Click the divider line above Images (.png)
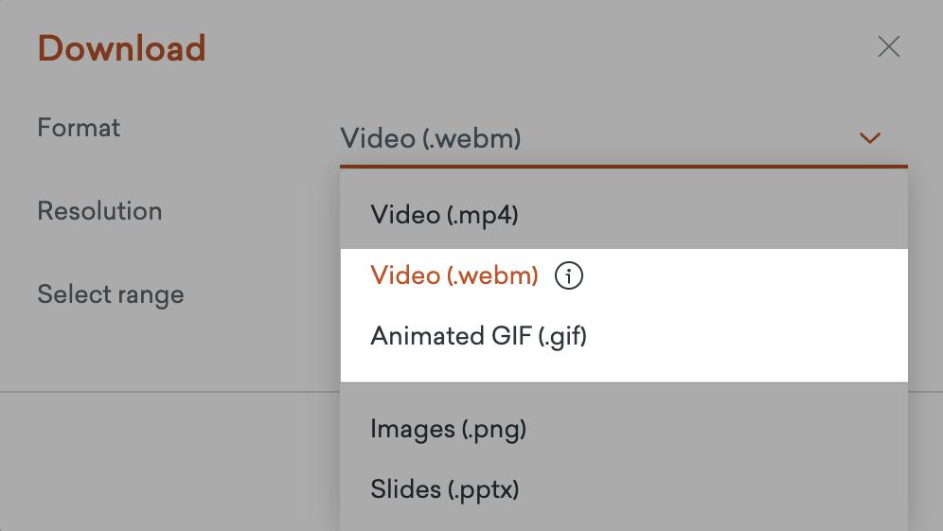Screen dimensions: 943x531 click(x=624, y=382)
